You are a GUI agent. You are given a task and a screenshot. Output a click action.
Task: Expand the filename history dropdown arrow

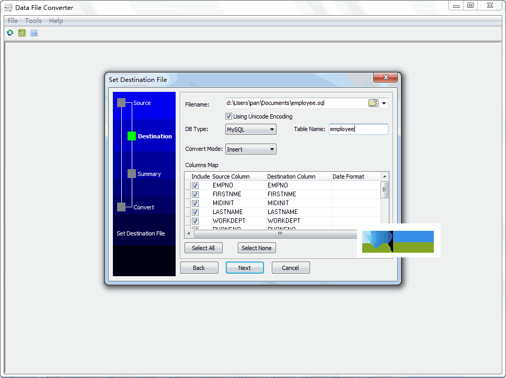pos(384,103)
